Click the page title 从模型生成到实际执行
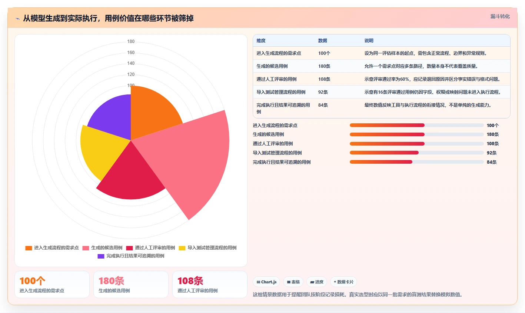The image size is (525, 313). [108, 19]
